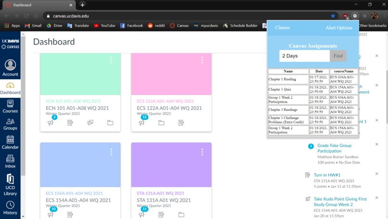
Task: Select the Chapter 1 Quiz table cell
Action: point(288,89)
